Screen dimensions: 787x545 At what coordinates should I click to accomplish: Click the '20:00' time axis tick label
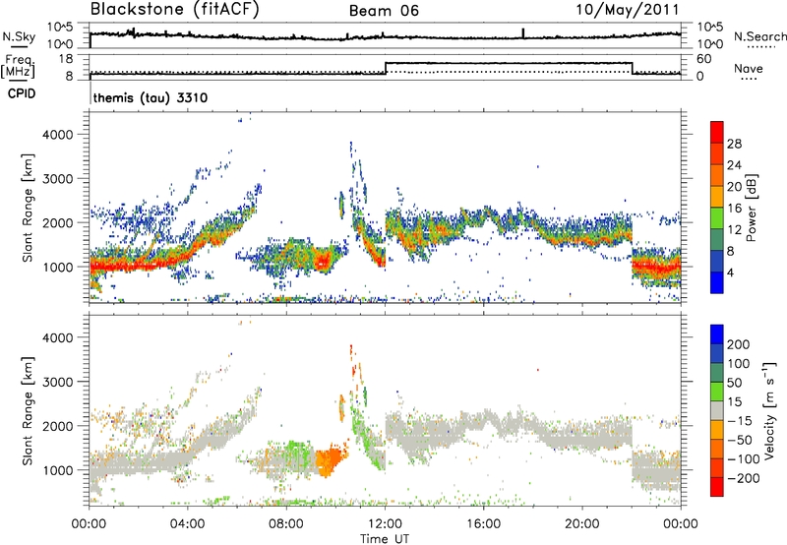point(581,524)
